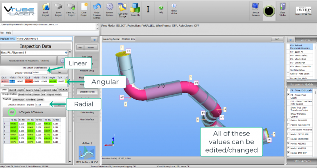
Task: Click Recalculate Best Fit Alignment 3 button
Action: tap(29, 61)
